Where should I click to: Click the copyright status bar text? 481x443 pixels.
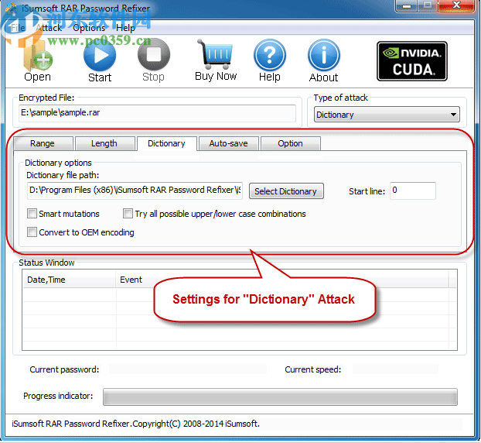click(135, 424)
